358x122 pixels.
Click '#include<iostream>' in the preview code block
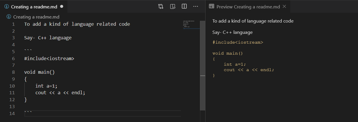point(238,42)
